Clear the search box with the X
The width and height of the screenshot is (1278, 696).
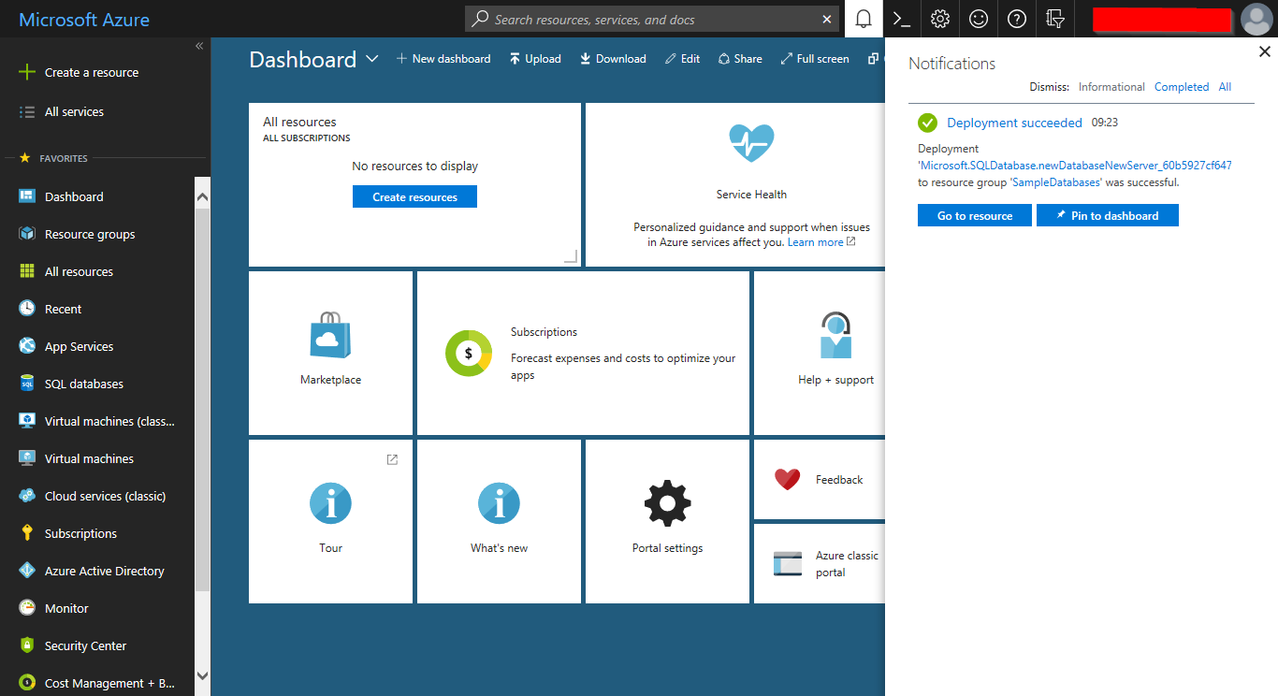(827, 19)
